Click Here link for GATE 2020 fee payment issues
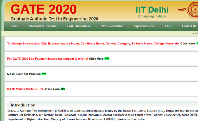The image size is (198, 121). (96, 59)
